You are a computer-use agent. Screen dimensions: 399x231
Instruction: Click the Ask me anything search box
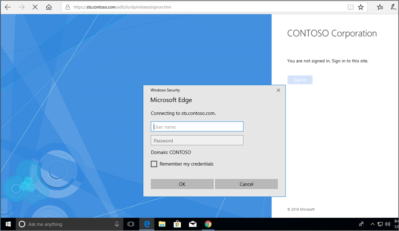tap(69, 224)
